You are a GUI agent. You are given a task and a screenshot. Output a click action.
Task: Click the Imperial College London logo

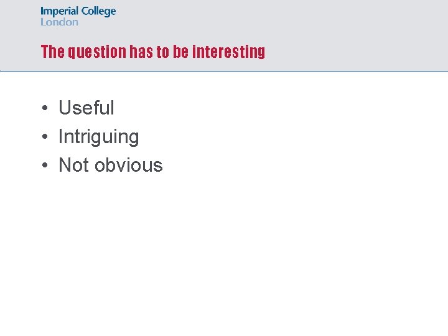[78, 16]
